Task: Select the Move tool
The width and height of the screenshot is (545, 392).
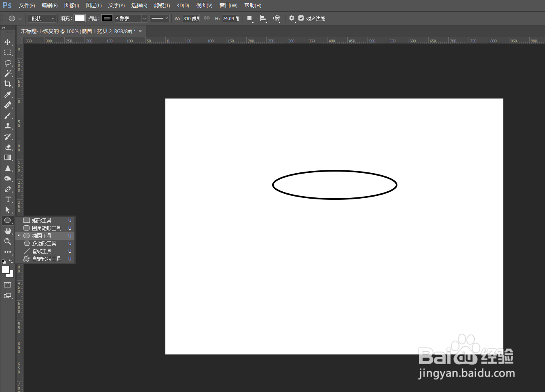Action: 8,42
